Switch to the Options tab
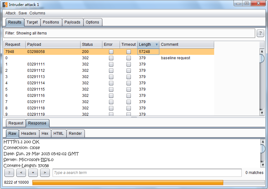 [92, 22]
